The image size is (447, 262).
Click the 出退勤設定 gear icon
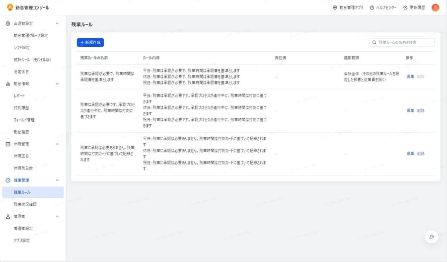click(8, 23)
